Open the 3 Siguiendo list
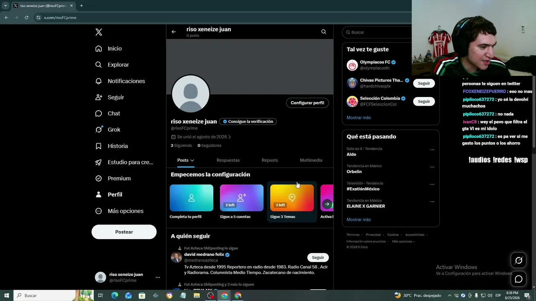Image resolution: width=536 pixels, height=301 pixels. pos(181,145)
